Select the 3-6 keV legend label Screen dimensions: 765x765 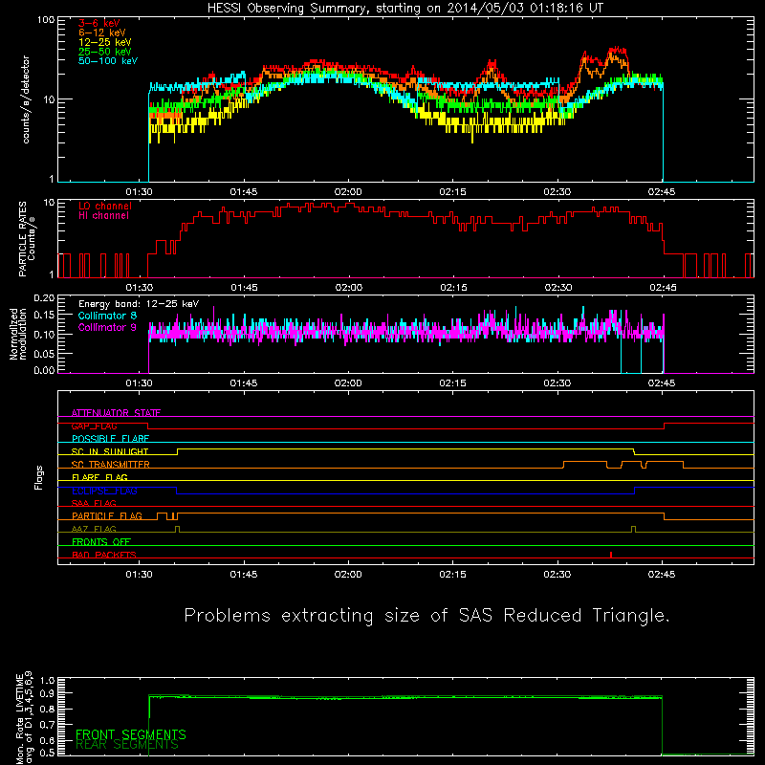(98, 23)
